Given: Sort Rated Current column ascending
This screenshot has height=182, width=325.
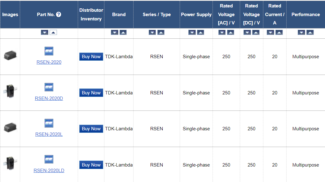Looking at the screenshot, I should (279, 32).
